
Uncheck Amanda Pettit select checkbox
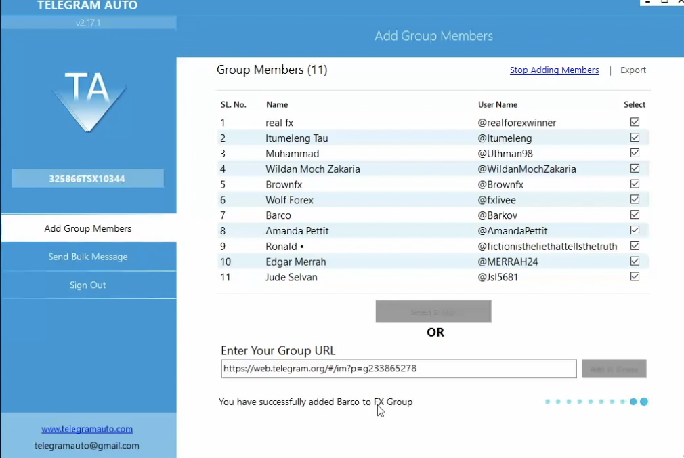click(x=635, y=230)
